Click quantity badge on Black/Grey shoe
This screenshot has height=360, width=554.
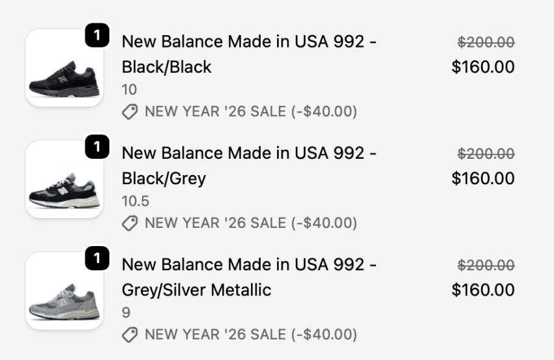point(97,148)
